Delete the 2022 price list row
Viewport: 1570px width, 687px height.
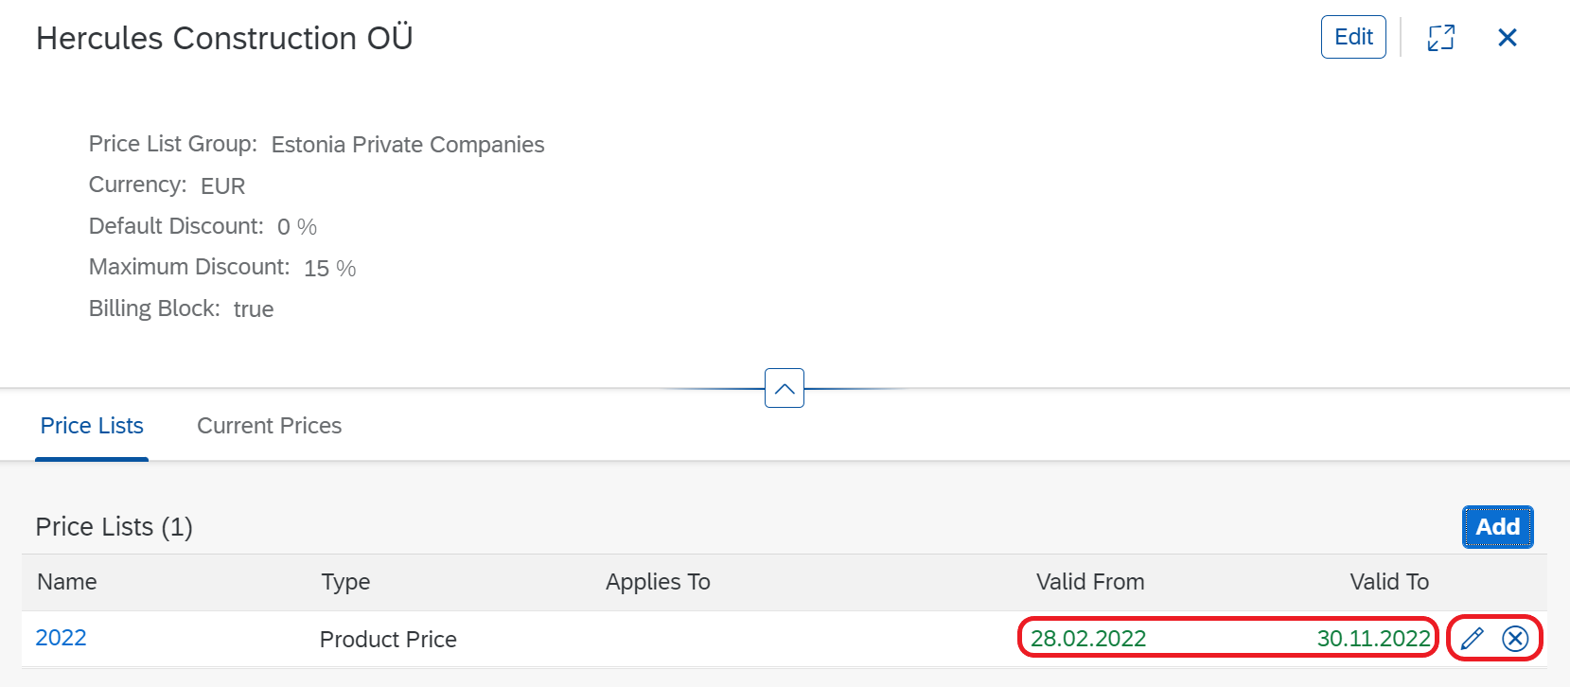pyautogui.click(x=1515, y=639)
